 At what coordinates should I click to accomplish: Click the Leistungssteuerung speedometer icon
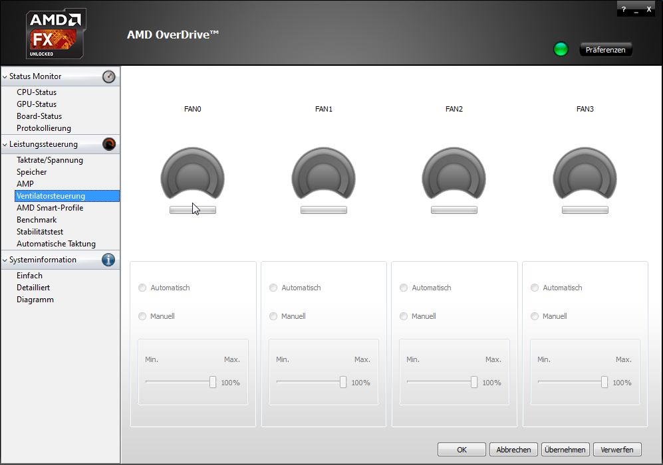click(108, 144)
